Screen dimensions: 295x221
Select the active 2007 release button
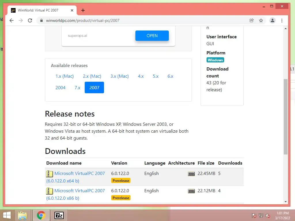[94, 87]
